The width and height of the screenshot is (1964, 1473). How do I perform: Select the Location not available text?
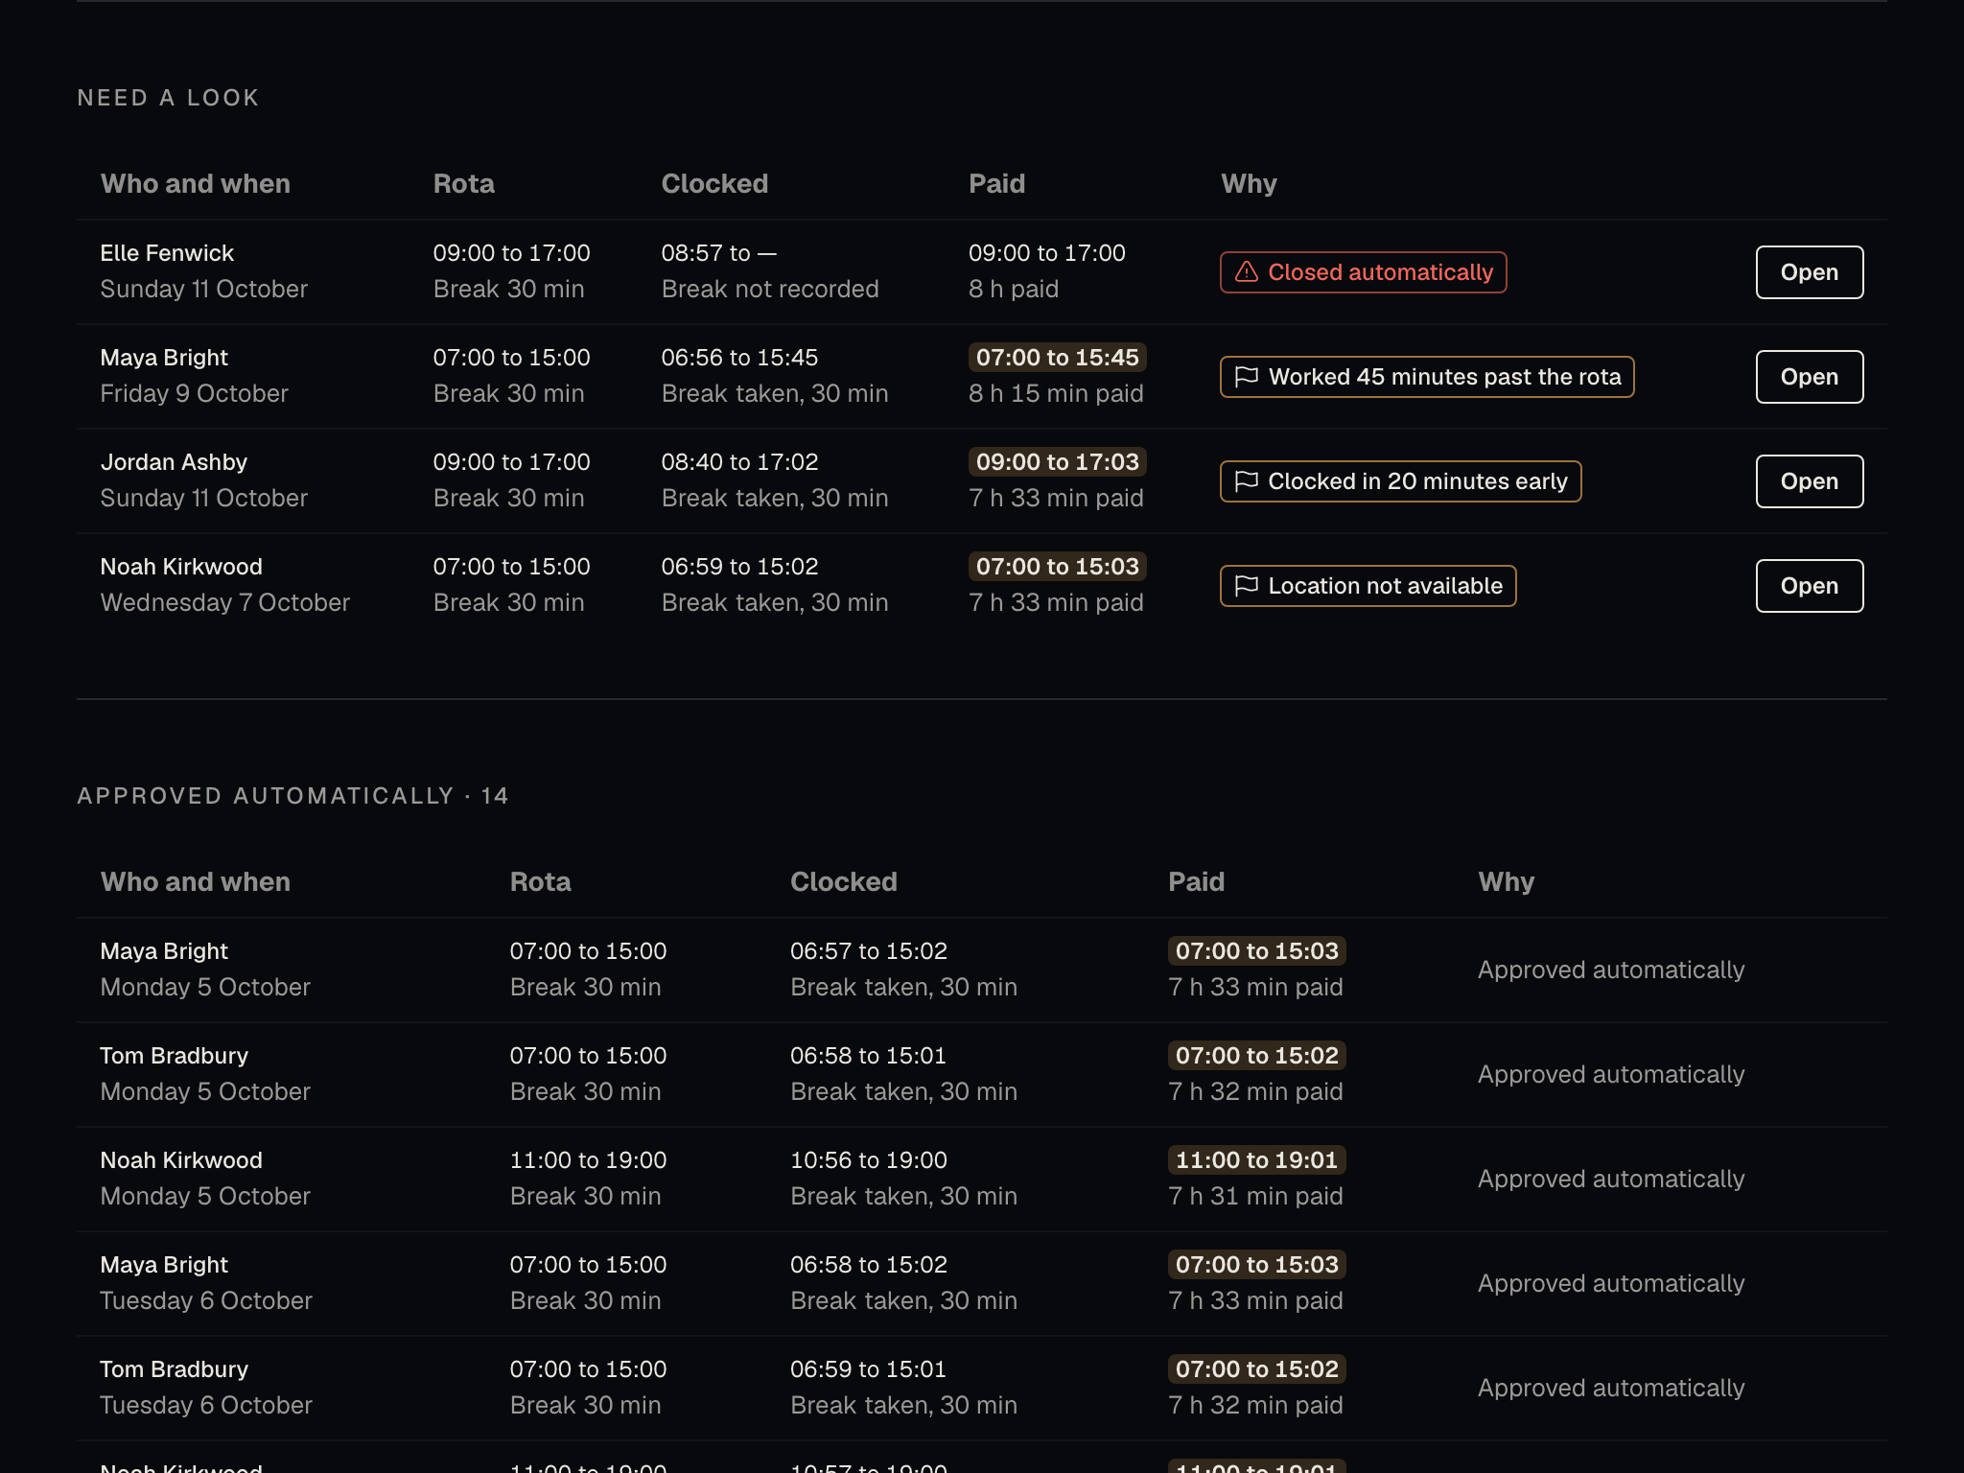pyautogui.click(x=1385, y=586)
